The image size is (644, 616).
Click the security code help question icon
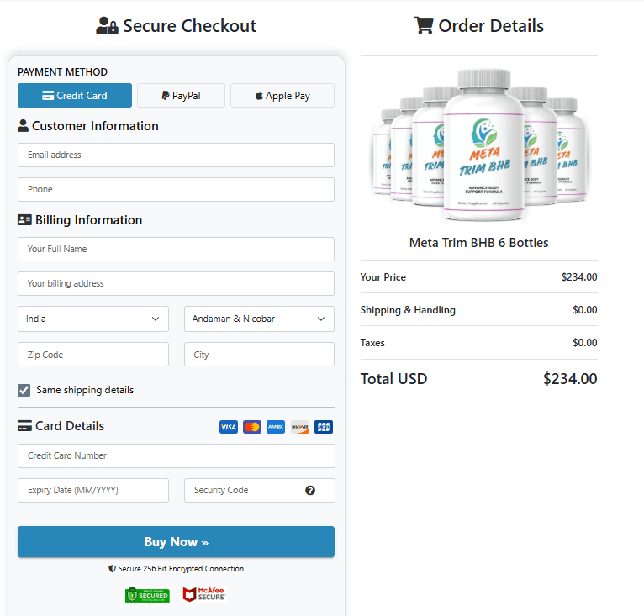[x=310, y=490]
